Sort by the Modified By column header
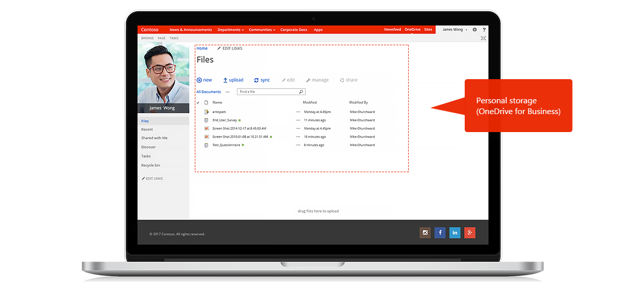Image resolution: width=622 pixels, height=295 pixels. pyautogui.click(x=359, y=102)
